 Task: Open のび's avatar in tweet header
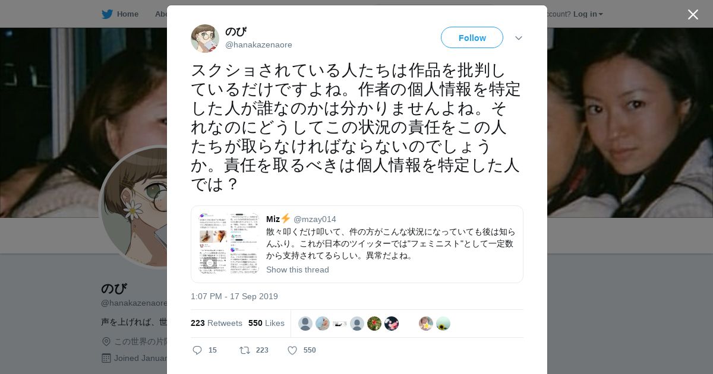pyautogui.click(x=205, y=39)
